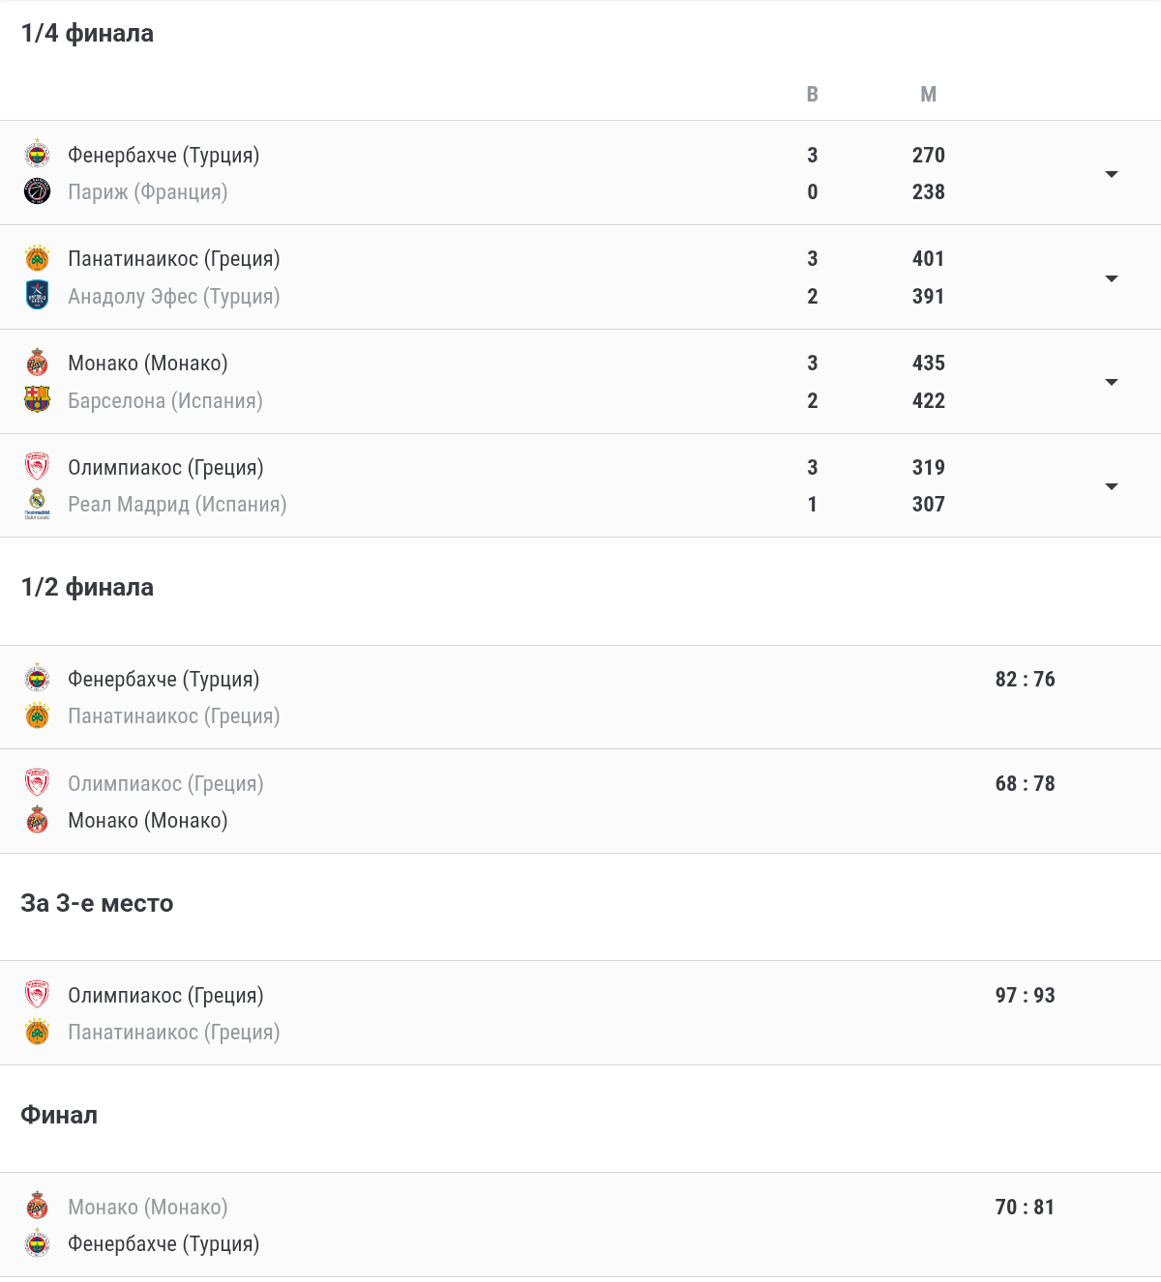Expand the Monaco vs Barcelona series
The image size is (1161, 1282).
(x=1112, y=382)
